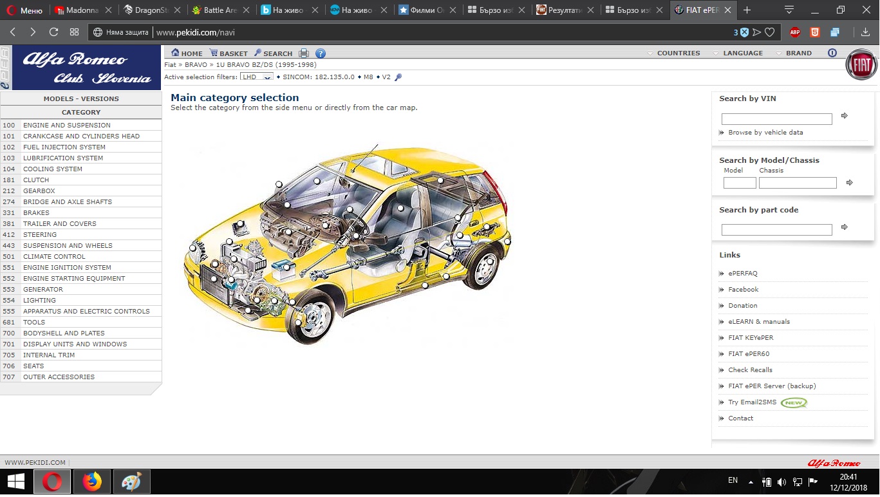The width and height of the screenshot is (880, 497).
Task: Go to BASKET in the top menu
Action: [x=233, y=53]
